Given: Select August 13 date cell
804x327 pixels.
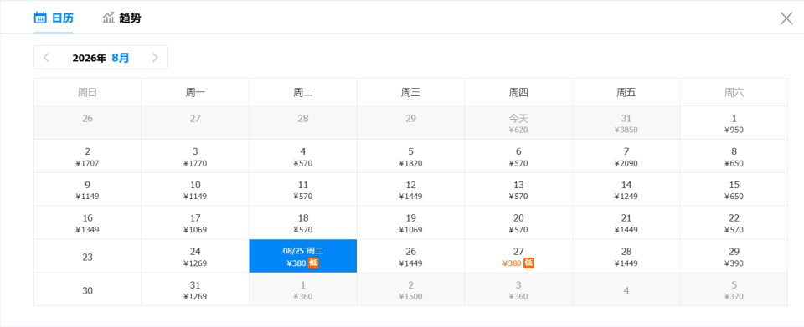Looking at the screenshot, I should point(518,189).
